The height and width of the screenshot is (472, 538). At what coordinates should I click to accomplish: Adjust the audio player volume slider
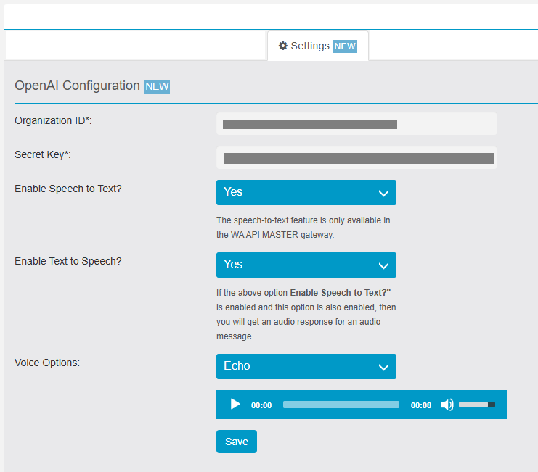point(476,405)
